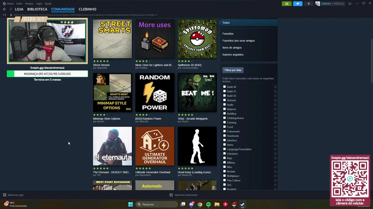Open the Random Power mod thumbnail

(x=155, y=92)
